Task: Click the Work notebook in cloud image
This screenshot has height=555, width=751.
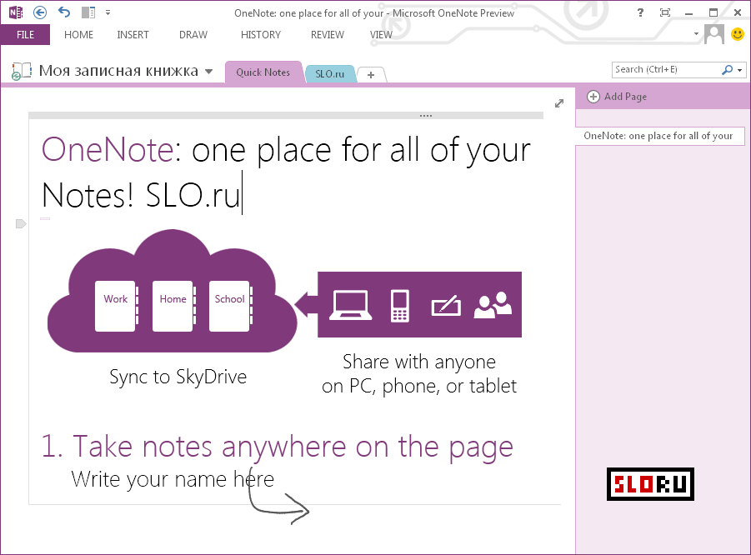Action: 116,306
